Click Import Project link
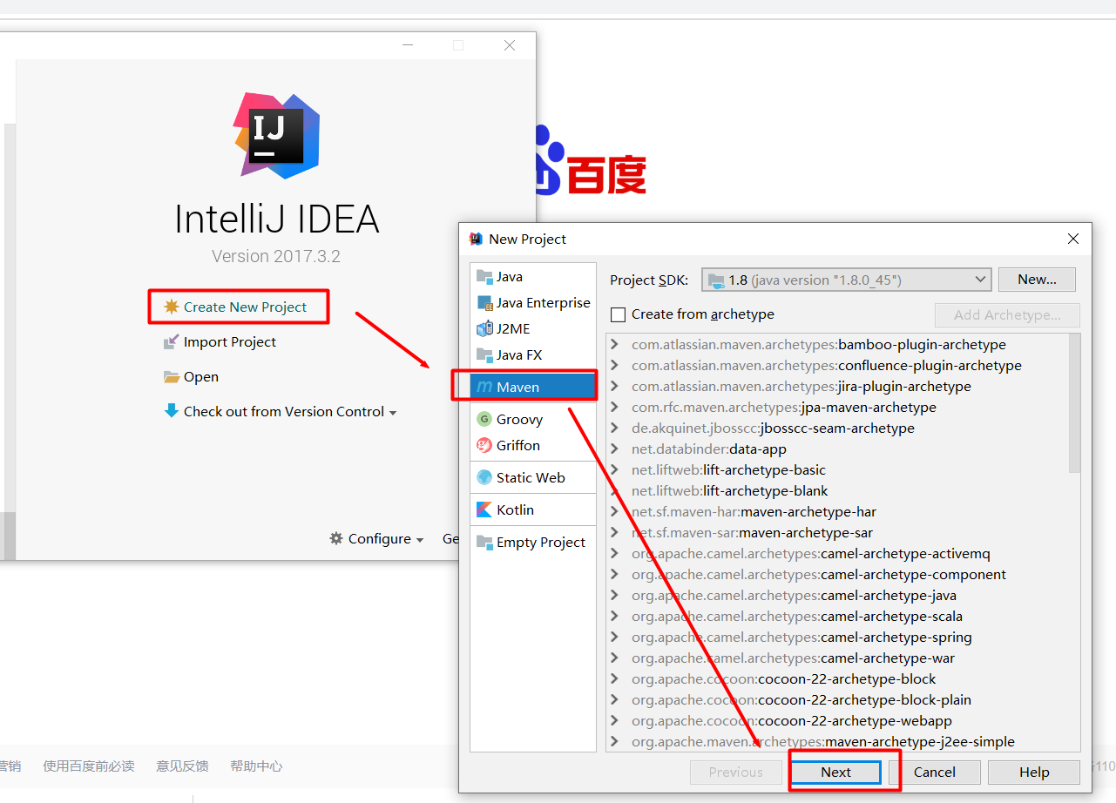Screen dimensions: 1116x803 coord(230,342)
